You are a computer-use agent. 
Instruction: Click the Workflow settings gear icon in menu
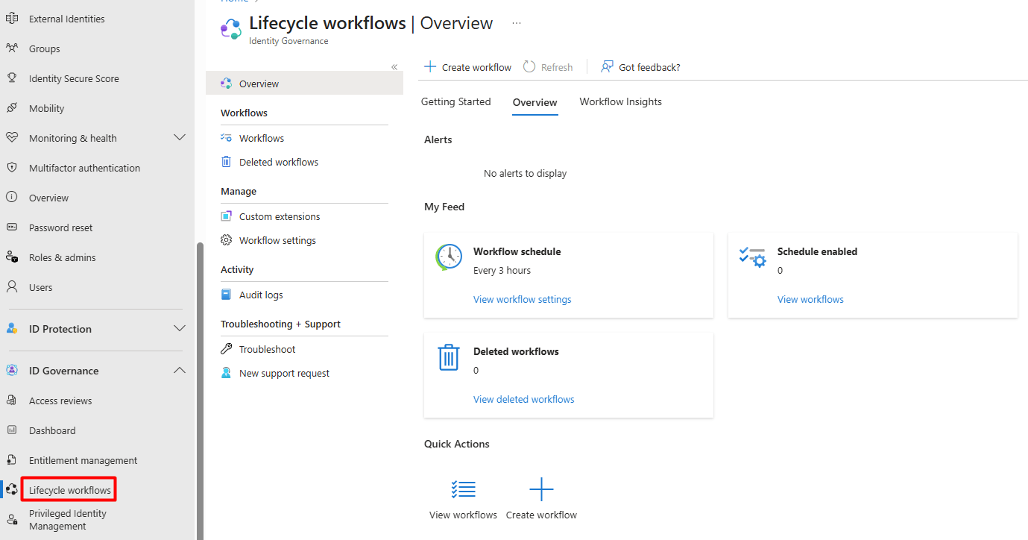(x=227, y=240)
